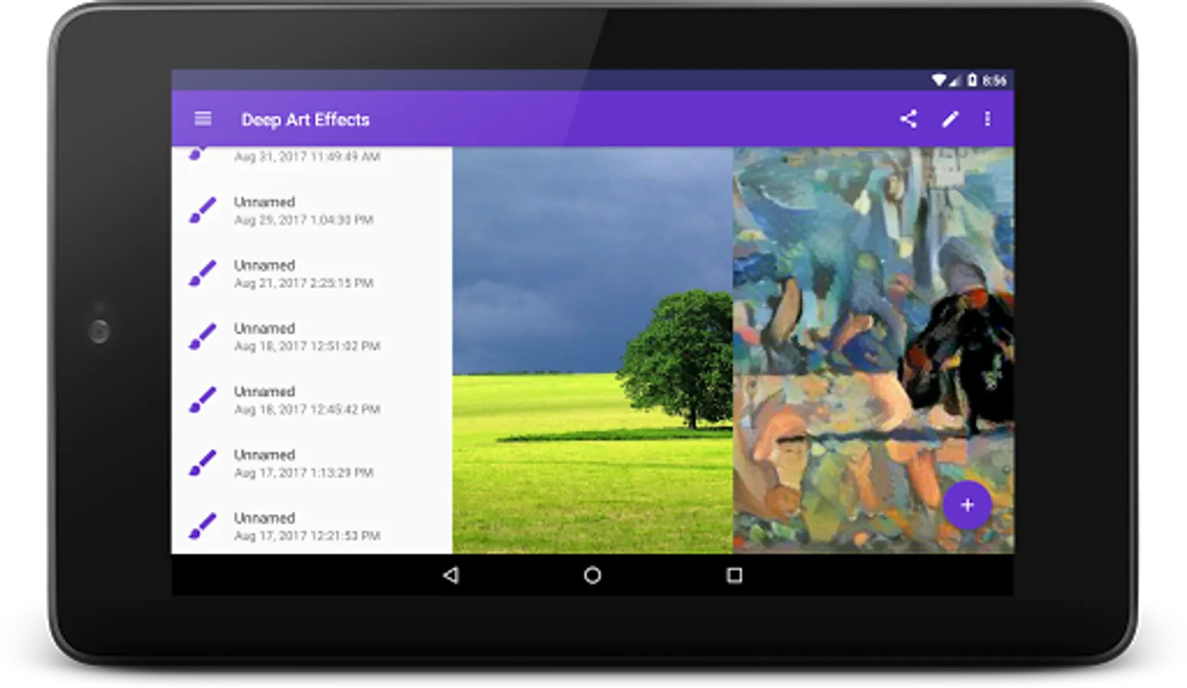1187x688 pixels.
Task: Click brush icon for Aug 17 1:13:29 PM
Action: pos(203,463)
